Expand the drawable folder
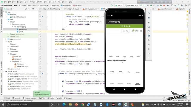This screenshot has height=107, width=191. pyautogui.click(x=8, y=47)
